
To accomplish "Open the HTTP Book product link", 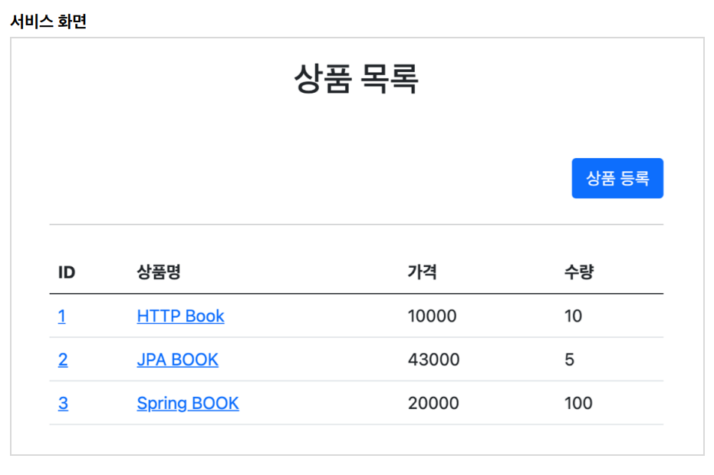I will point(180,316).
